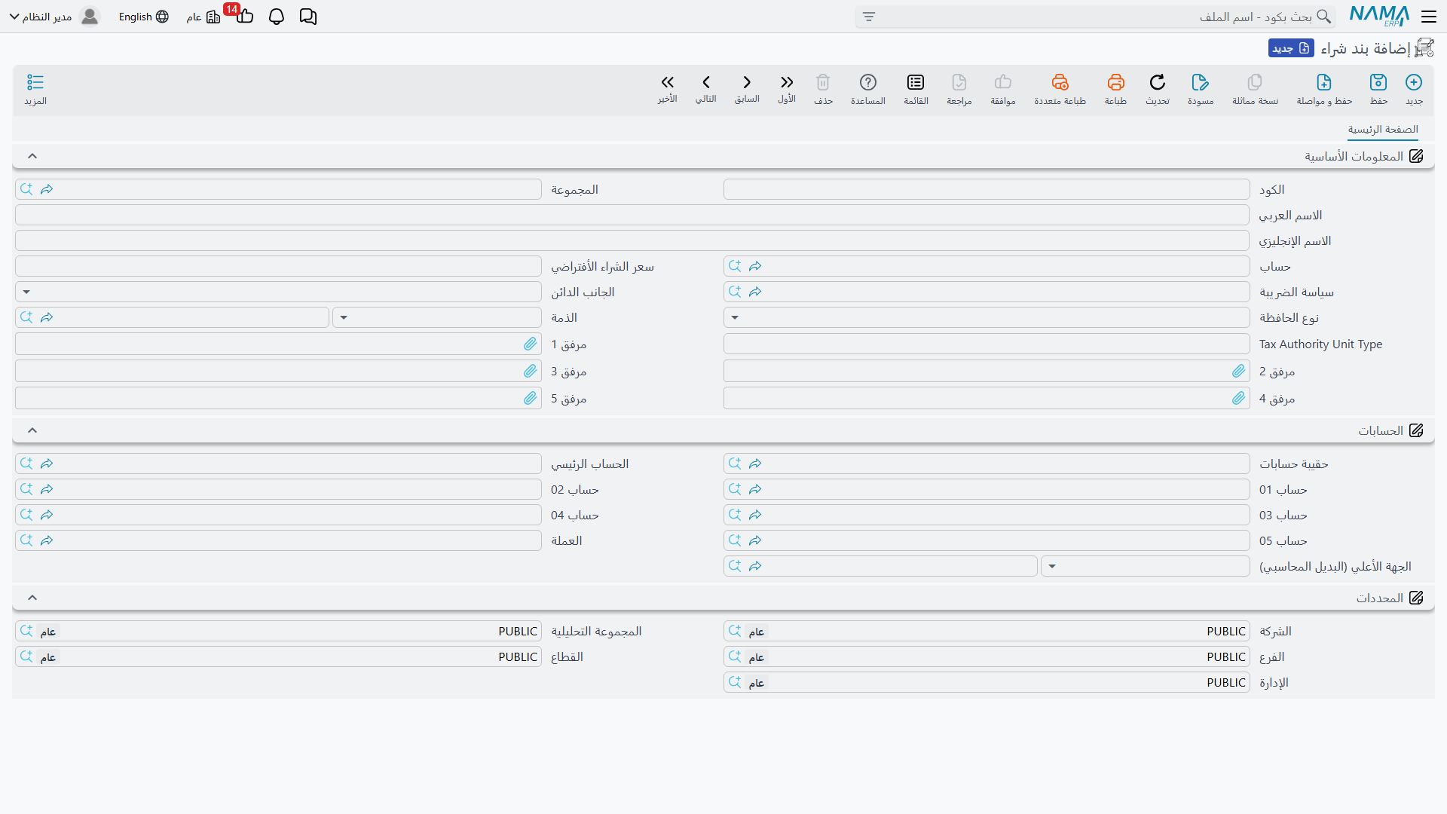
Task: Open the الذمة type dropdown
Action: (344, 317)
